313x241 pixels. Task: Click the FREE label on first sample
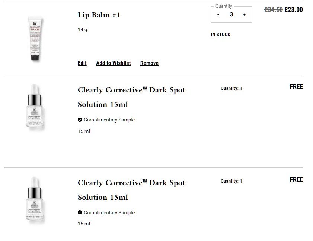click(296, 87)
